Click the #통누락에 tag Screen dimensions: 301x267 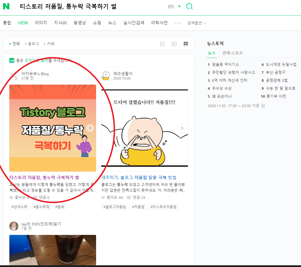tap(41, 207)
